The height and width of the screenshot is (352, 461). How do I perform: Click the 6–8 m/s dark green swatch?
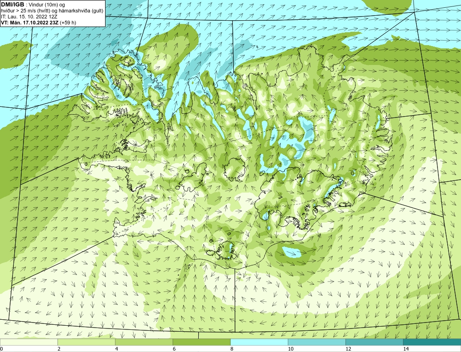coord(202,342)
